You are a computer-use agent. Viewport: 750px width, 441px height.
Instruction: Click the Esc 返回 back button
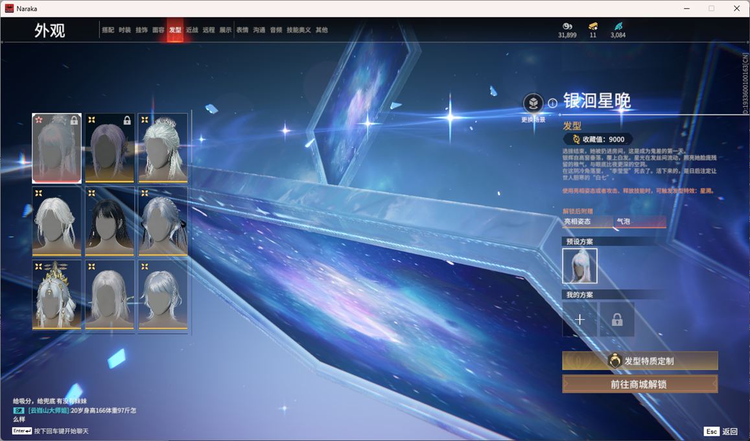click(721, 431)
